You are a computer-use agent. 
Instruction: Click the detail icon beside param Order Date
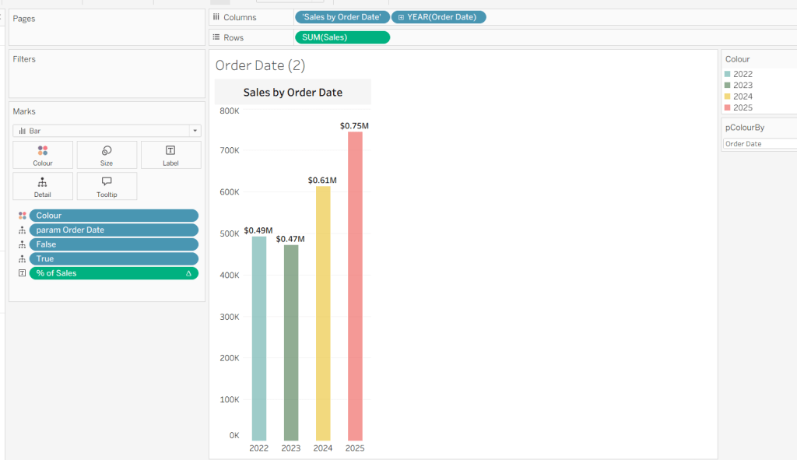click(x=22, y=230)
